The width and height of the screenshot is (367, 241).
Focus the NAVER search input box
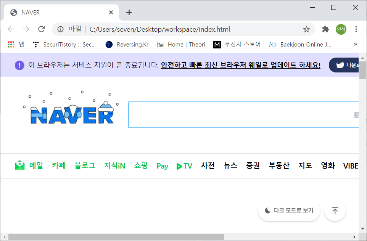(x=243, y=115)
